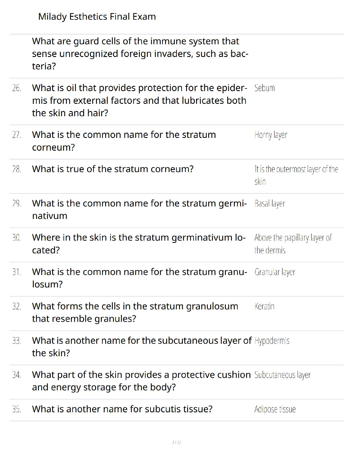Click the answer "Keratin"
This screenshot has width=353, height=458.
264,306
